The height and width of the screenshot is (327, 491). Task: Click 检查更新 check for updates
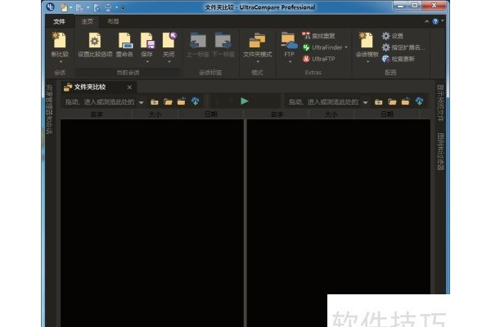click(x=399, y=59)
